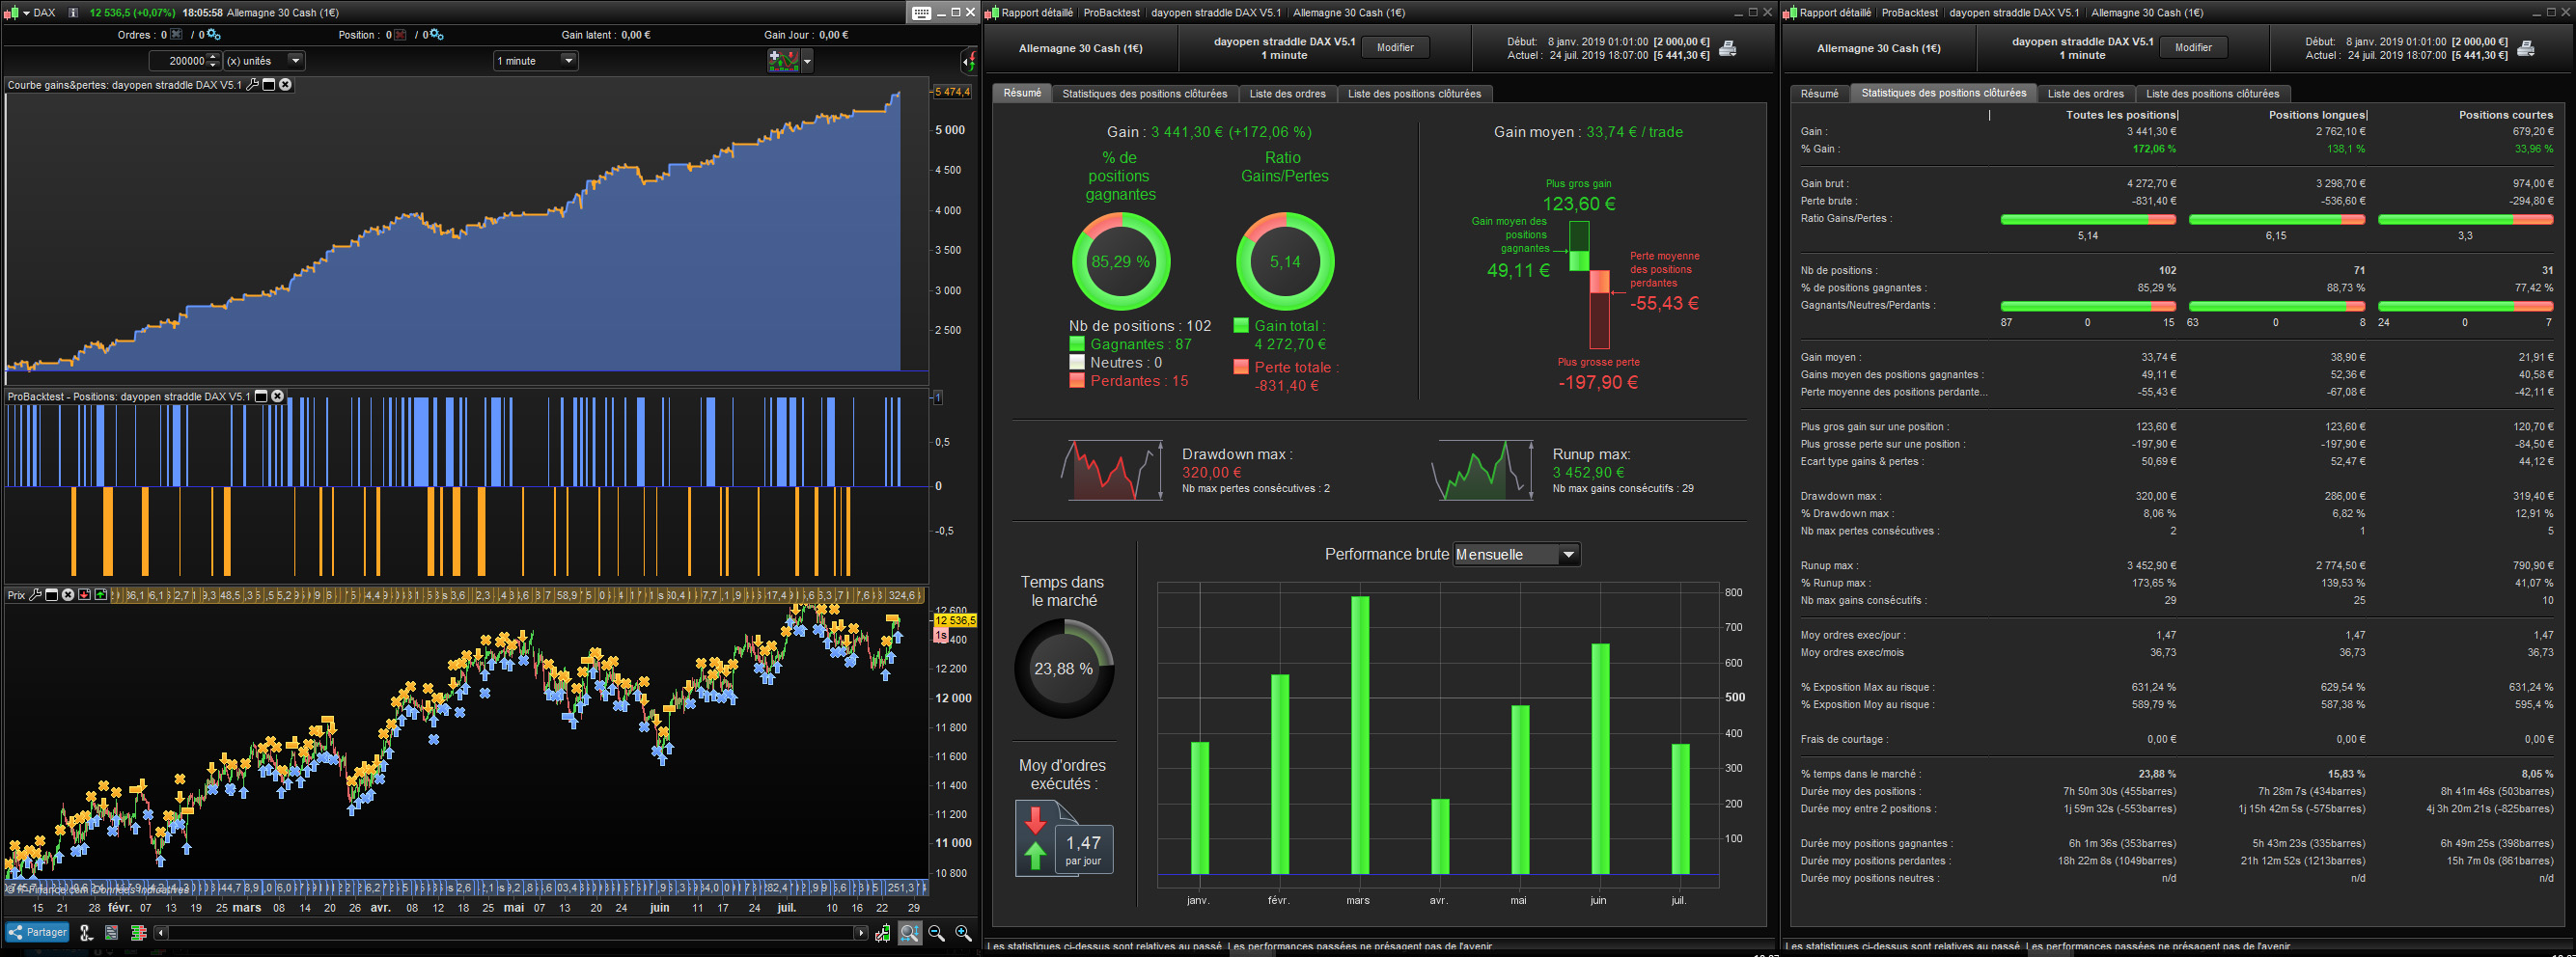Open the add indicator chart icon

783,61
